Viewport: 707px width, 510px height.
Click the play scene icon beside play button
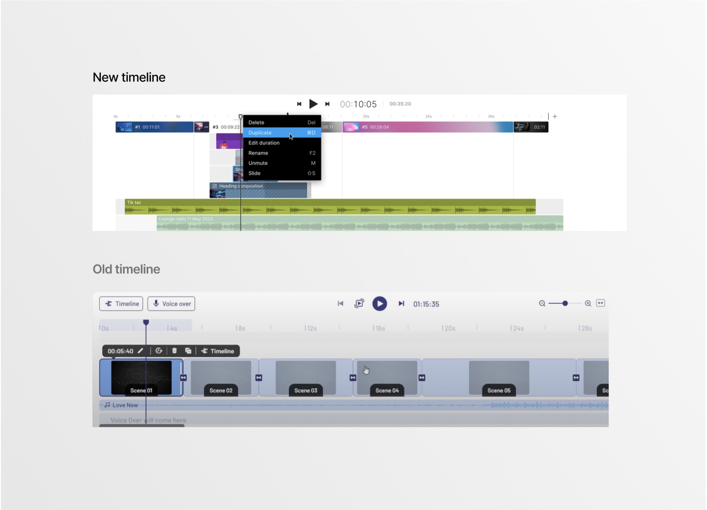359,304
